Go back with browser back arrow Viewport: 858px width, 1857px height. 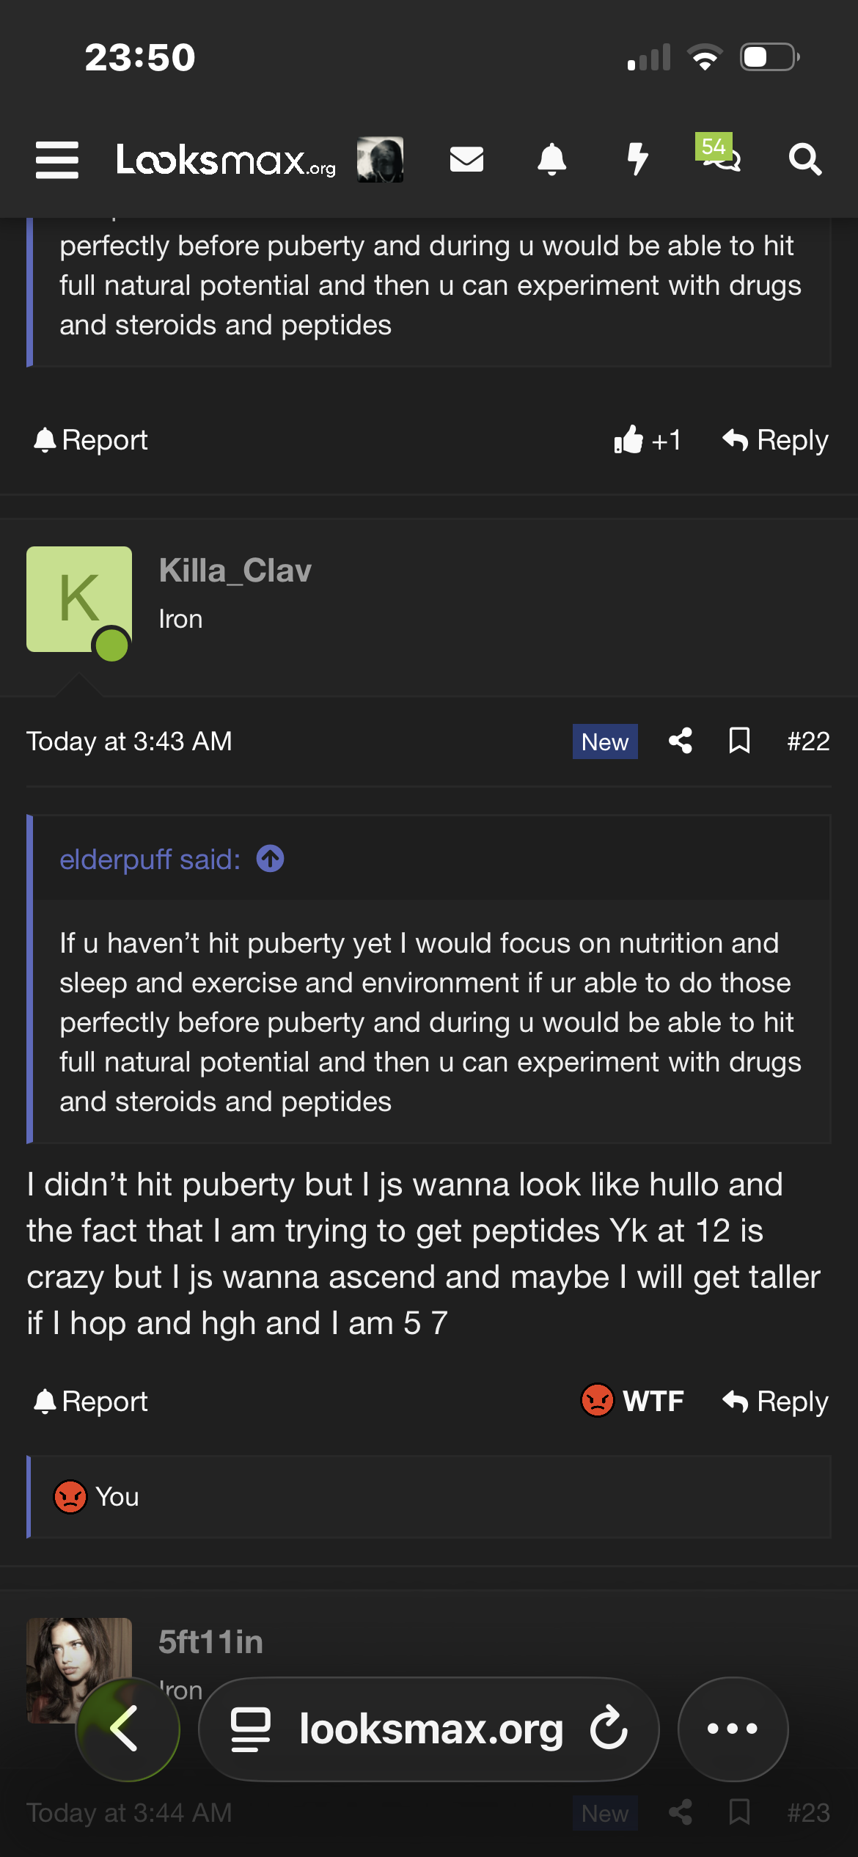tap(128, 1729)
